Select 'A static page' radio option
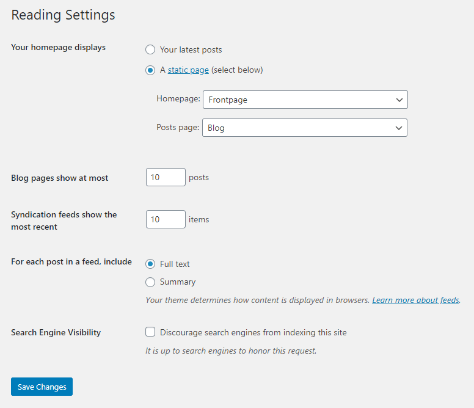 150,70
